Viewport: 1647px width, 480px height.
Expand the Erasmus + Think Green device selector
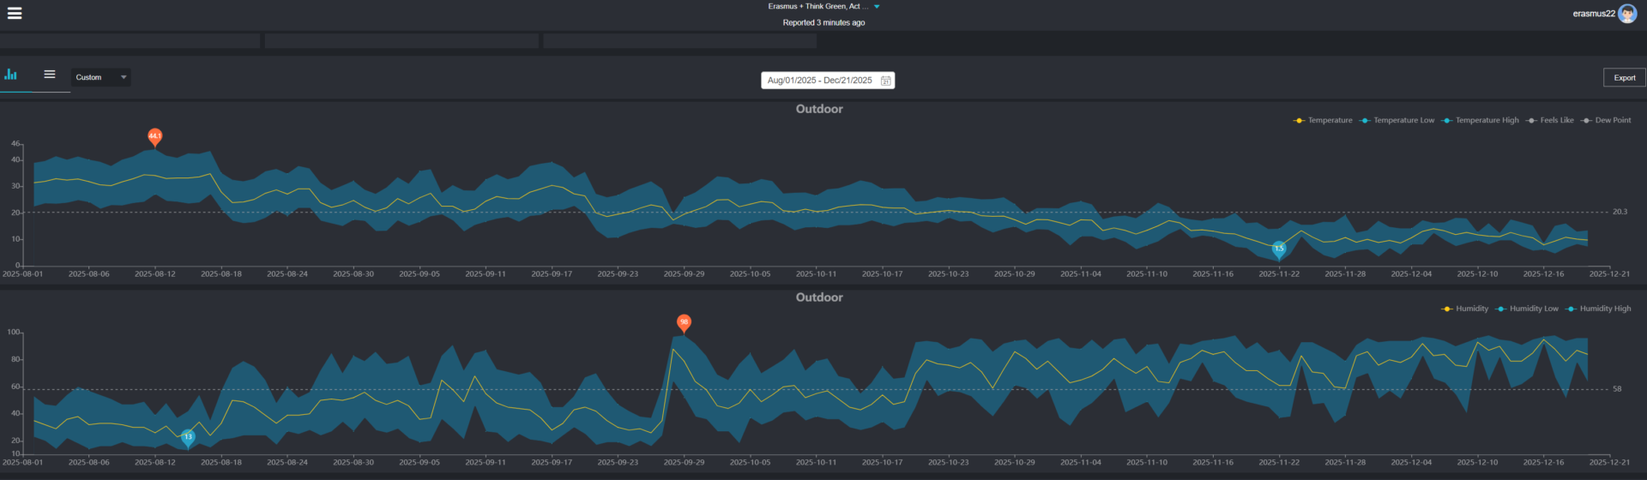tap(817, 6)
